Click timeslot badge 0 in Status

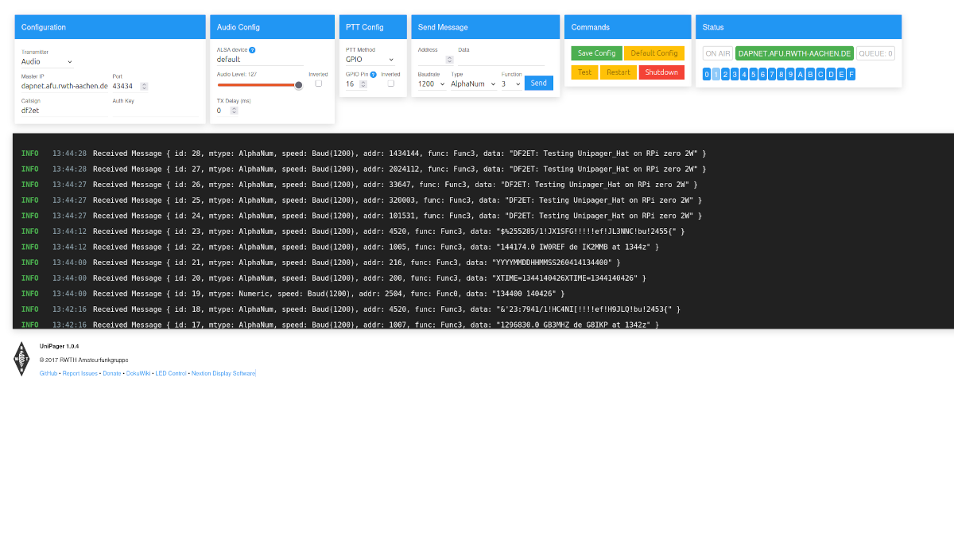[x=707, y=74]
